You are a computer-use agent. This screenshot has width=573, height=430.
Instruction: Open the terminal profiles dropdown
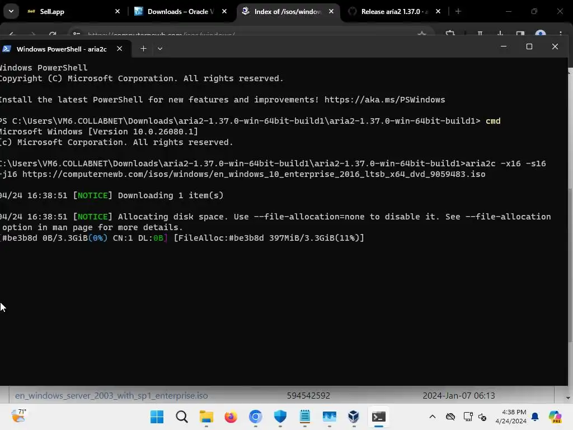pyautogui.click(x=159, y=49)
